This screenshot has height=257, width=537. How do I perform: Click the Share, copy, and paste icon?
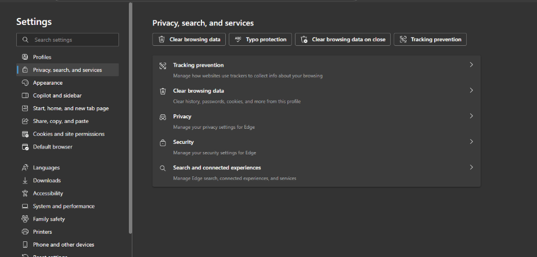click(x=24, y=121)
